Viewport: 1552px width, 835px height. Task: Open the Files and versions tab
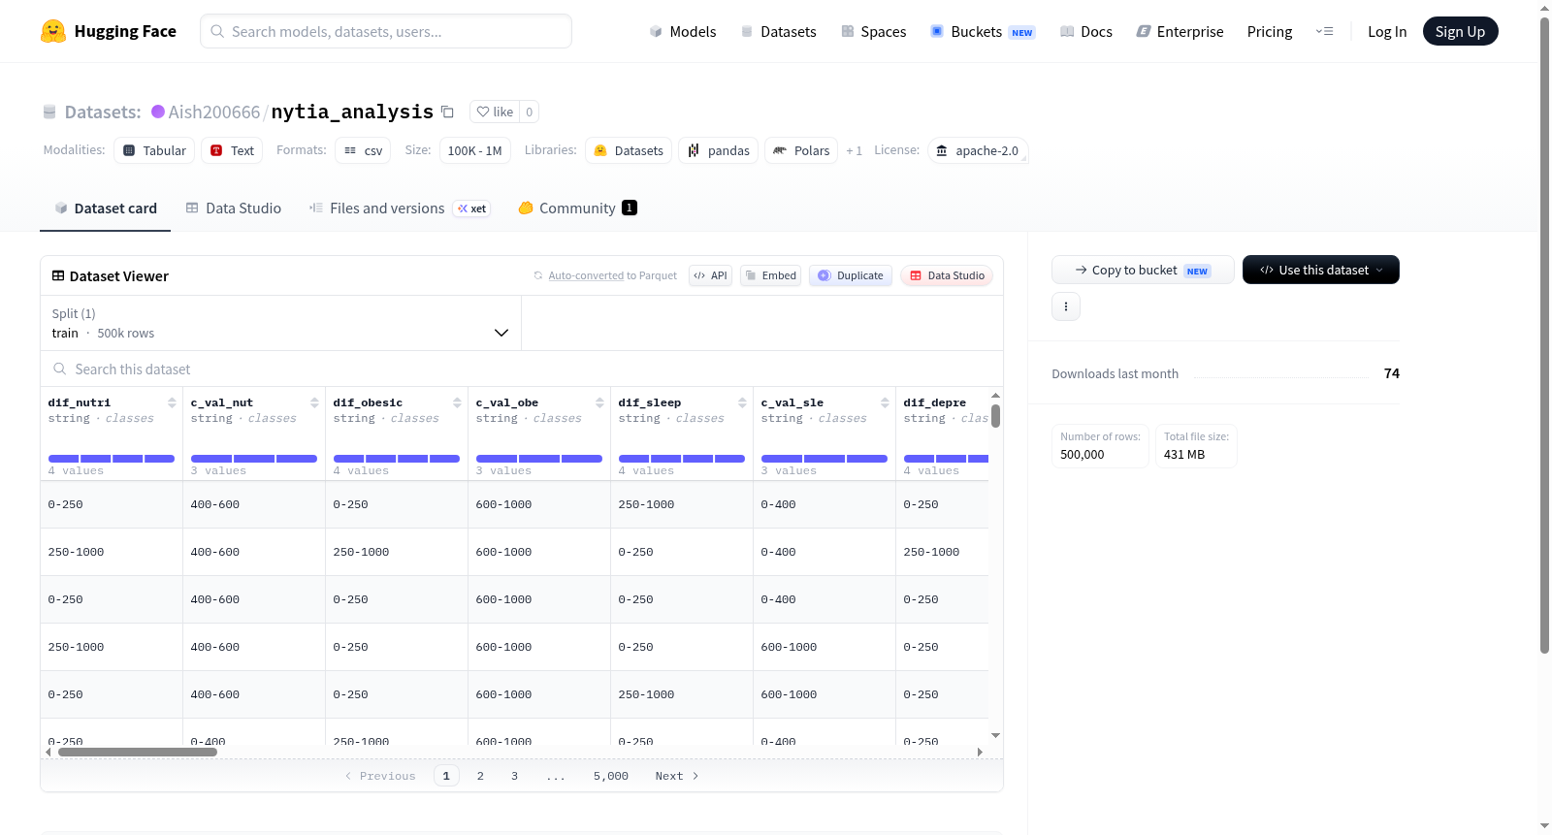tap(400, 209)
